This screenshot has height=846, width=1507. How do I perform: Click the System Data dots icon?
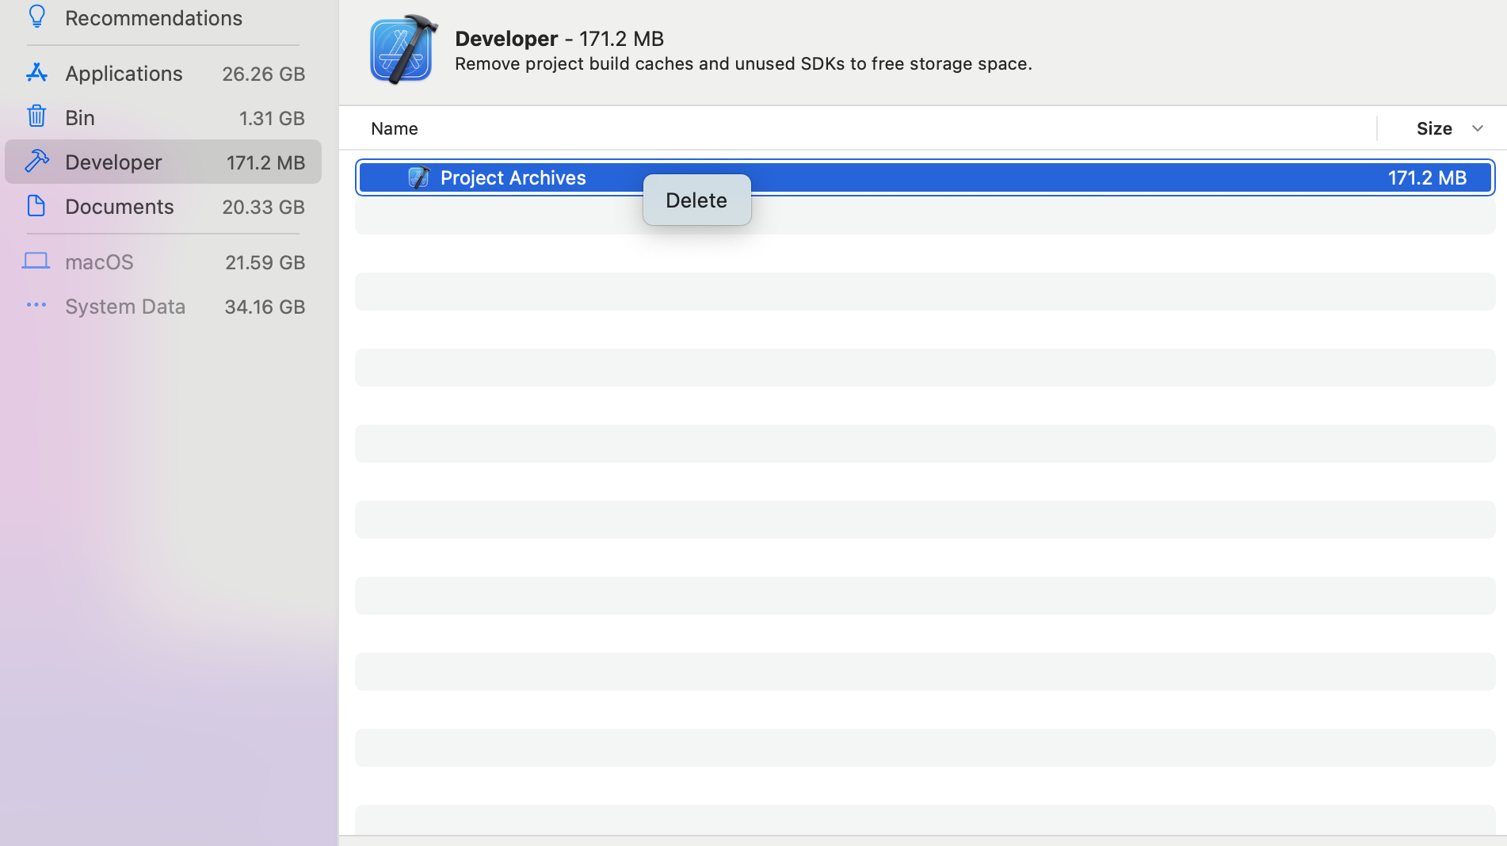[x=36, y=305]
